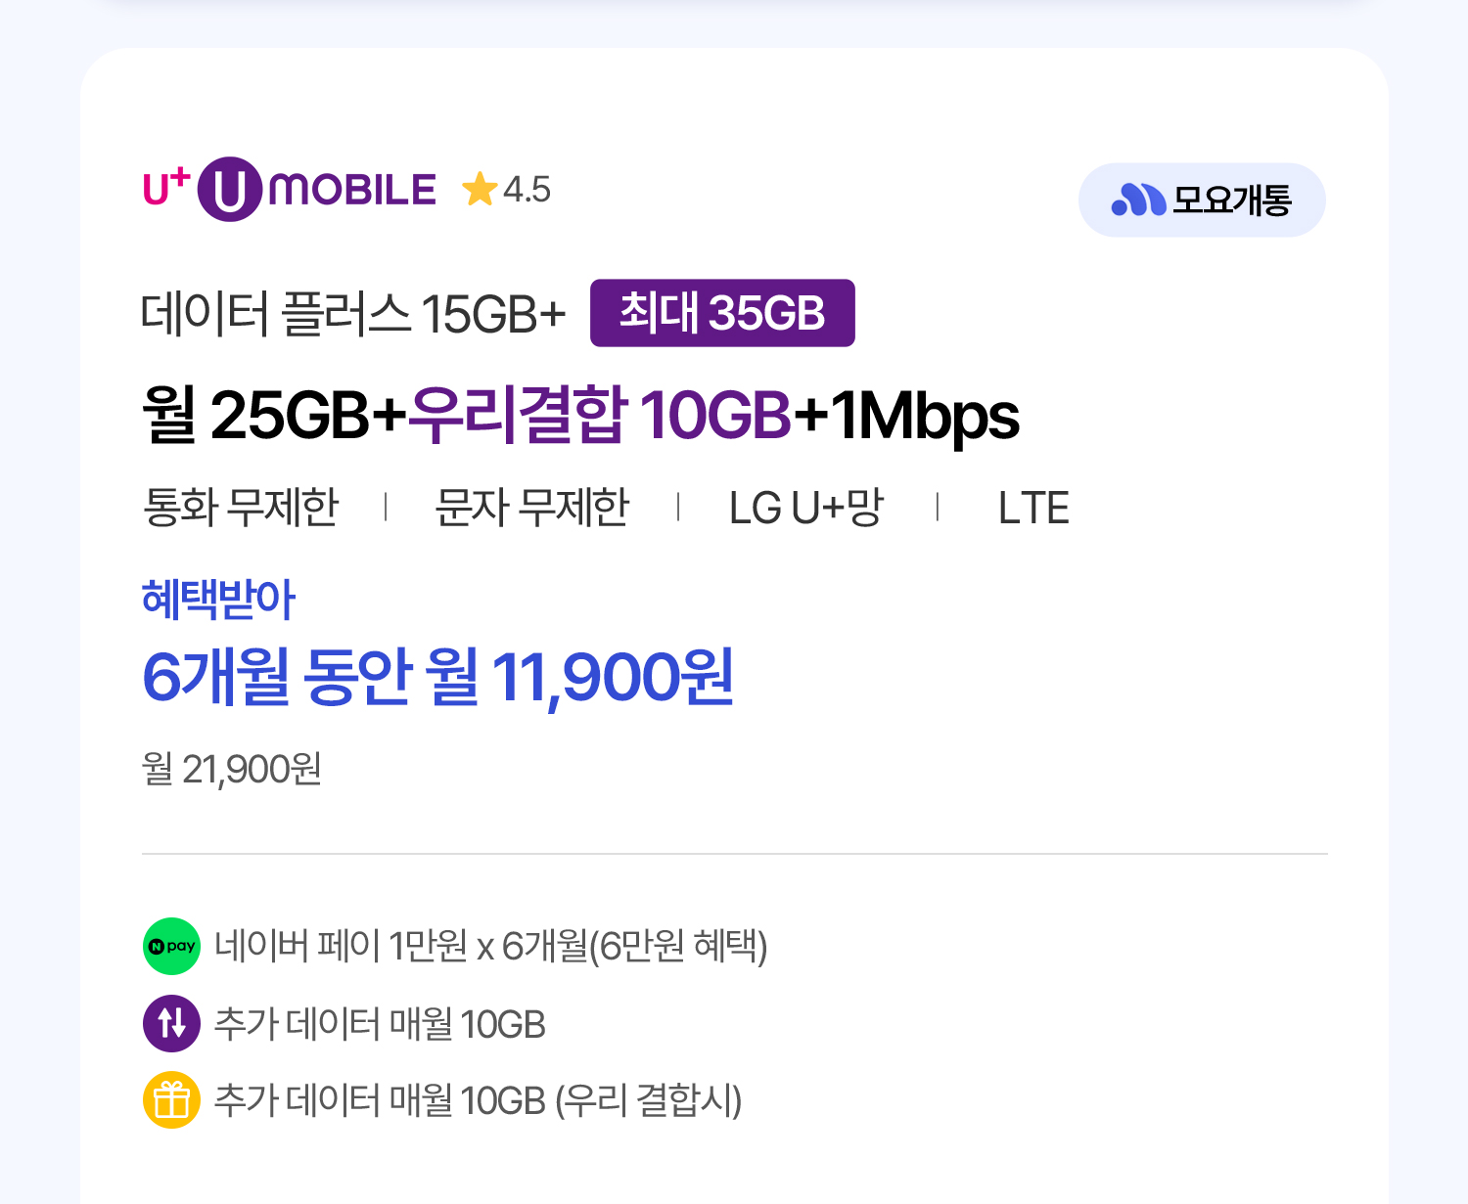Click the green Naver Pay icon
The width and height of the screenshot is (1468, 1204).
click(x=172, y=946)
